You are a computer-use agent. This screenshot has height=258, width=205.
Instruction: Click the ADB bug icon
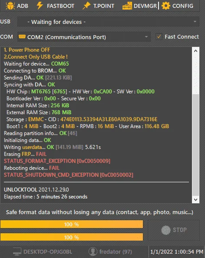coord(10,6)
